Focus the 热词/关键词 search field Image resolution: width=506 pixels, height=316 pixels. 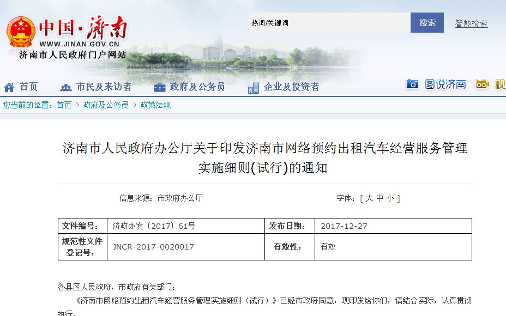[329, 22]
